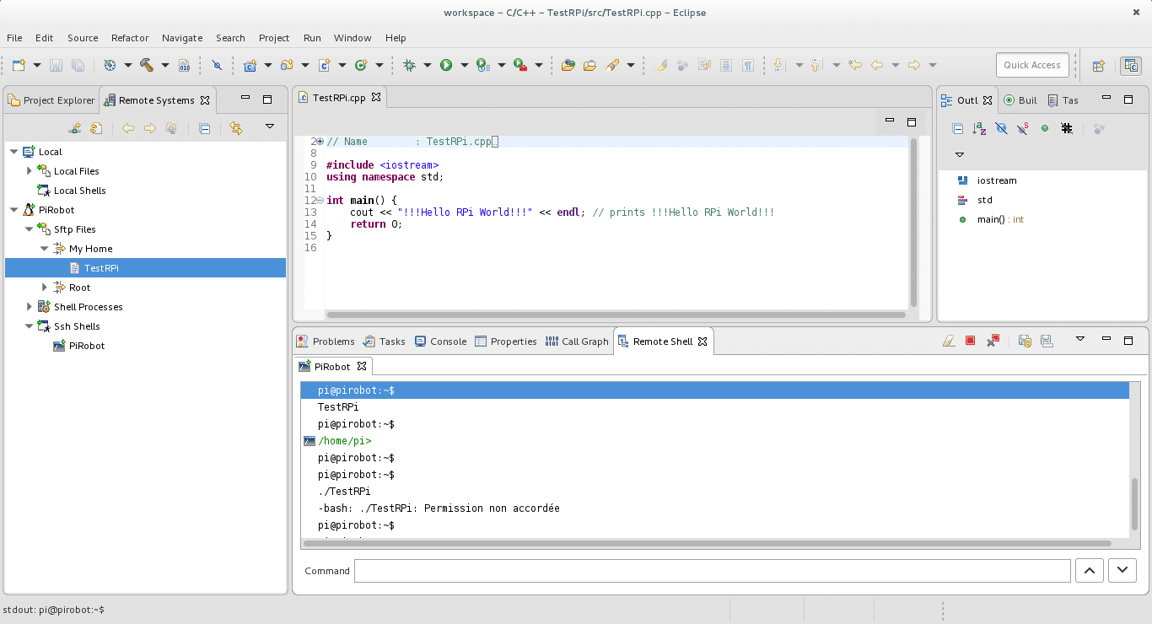The width and height of the screenshot is (1152, 624).
Task: Expand the Local Files node
Action: pyautogui.click(x=29, y=171)
